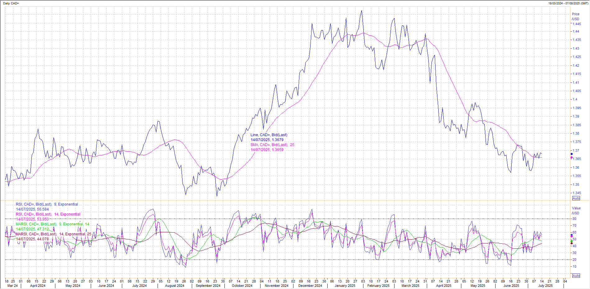Select the 'MARSI, CAD=, Bid(Last), 9, Exponential, 14' legend
The image size is (590, 289).
tap(53, 224)
